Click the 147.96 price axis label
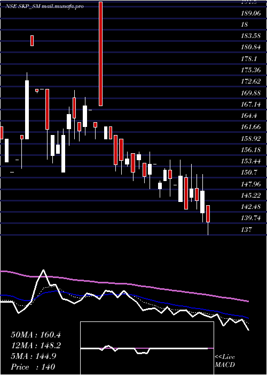 pyautogui.click(x=251, y=184)
